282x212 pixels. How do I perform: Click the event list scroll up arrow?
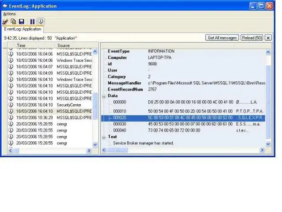pyautogui.click(x=95, y=51)
